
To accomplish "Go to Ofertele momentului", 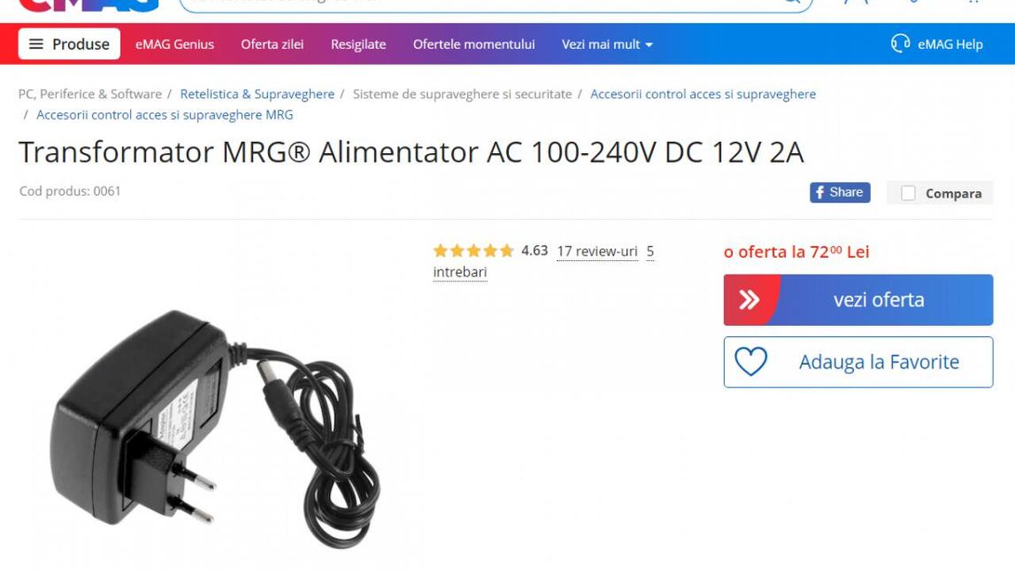I will click(x=473, y=44).
